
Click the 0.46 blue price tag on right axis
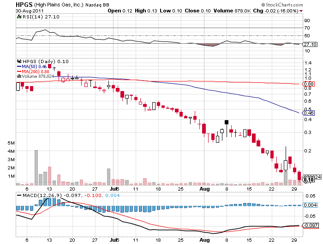pos(308,113)
